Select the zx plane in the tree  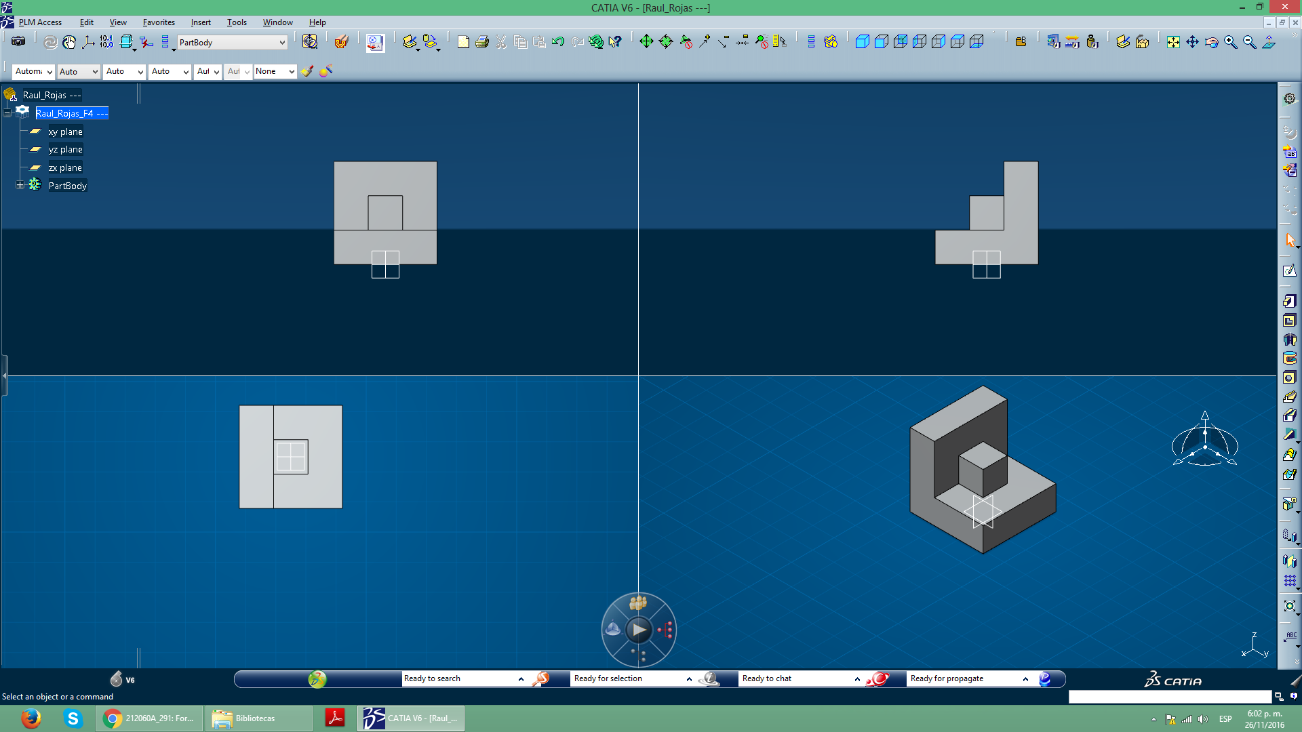pyautogui.click(x=65, y=167)
